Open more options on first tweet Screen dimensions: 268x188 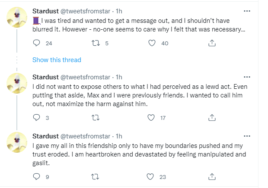coord(258,11)
